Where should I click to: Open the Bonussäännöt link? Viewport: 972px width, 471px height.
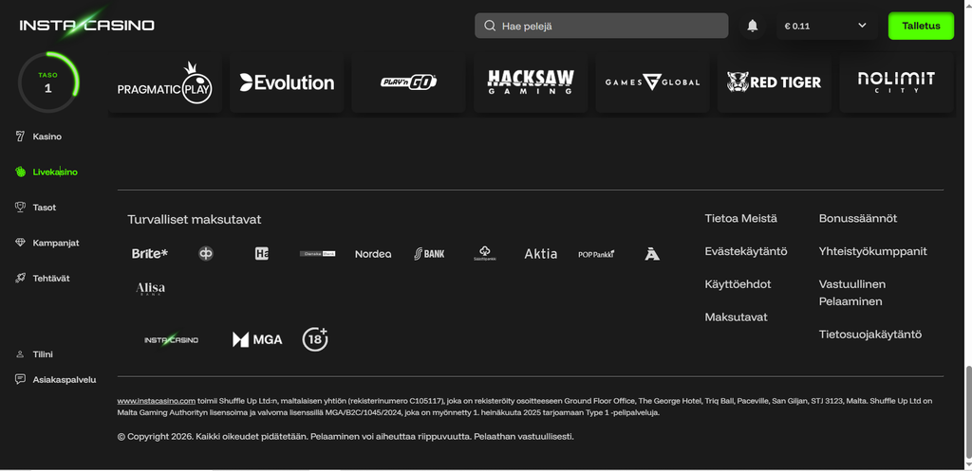click(x=858, y=219)
